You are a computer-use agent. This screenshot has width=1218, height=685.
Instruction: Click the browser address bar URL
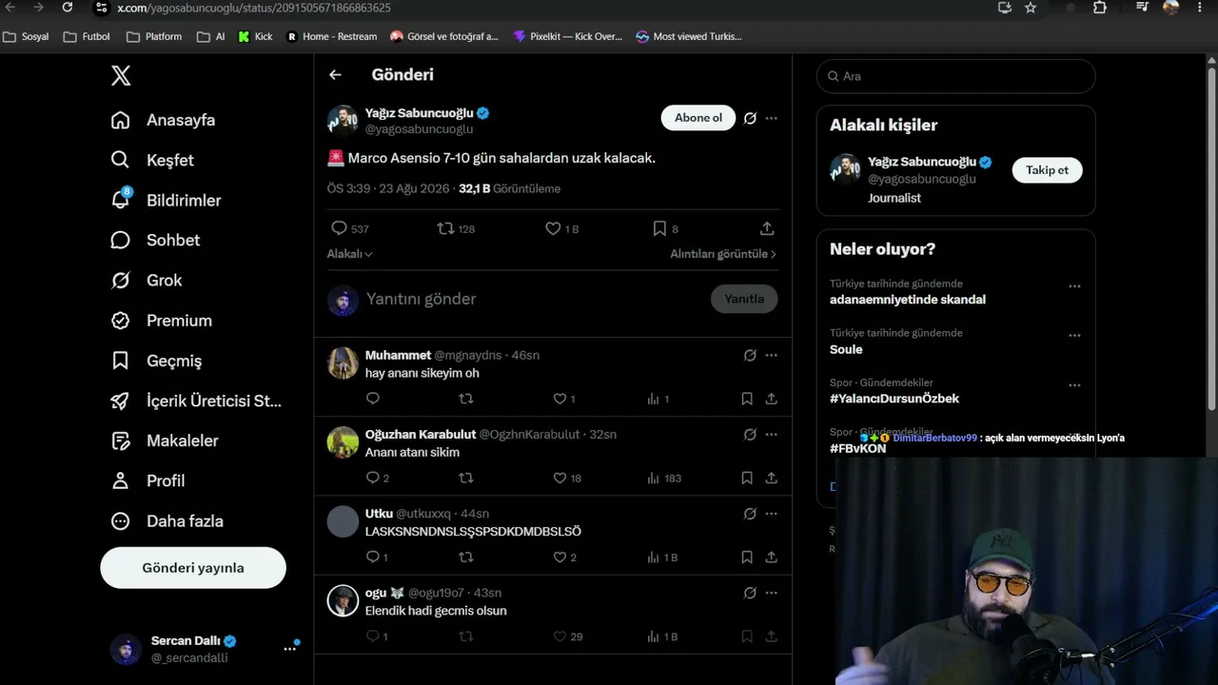coord(254,8)
